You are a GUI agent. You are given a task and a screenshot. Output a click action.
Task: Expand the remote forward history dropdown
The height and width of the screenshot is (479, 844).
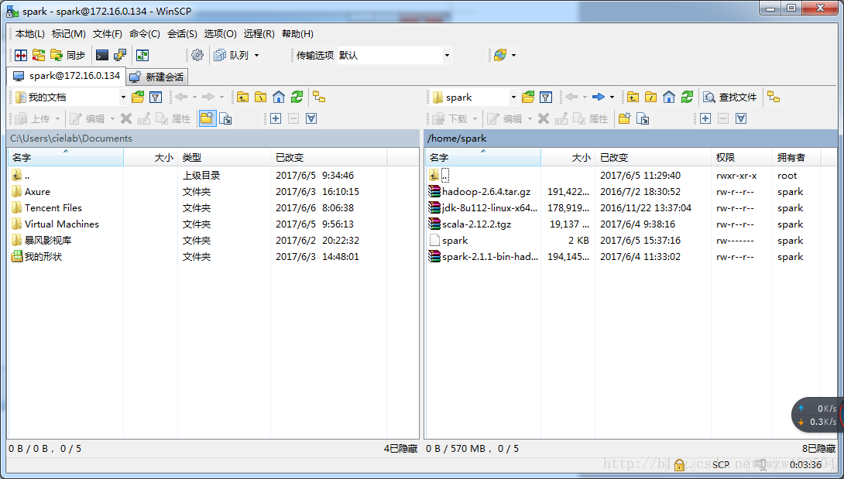point(612,97)
